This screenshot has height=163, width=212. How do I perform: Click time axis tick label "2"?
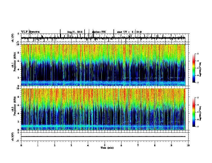point(55,145)
